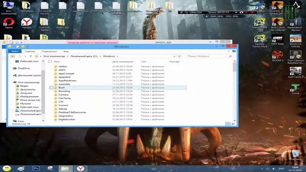This screenshot has width=306, height=172.
Task: Select the ТЕО text file on desktop
Action: pos(63,7)
